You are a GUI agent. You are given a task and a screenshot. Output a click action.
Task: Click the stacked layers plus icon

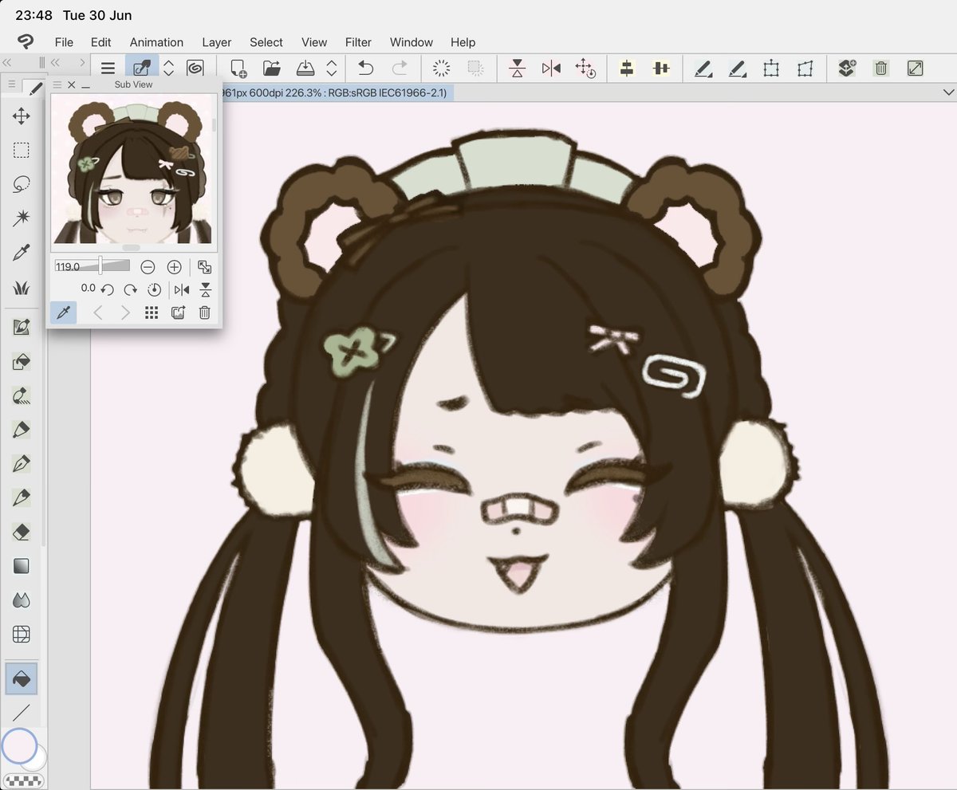tap(847, 69)
